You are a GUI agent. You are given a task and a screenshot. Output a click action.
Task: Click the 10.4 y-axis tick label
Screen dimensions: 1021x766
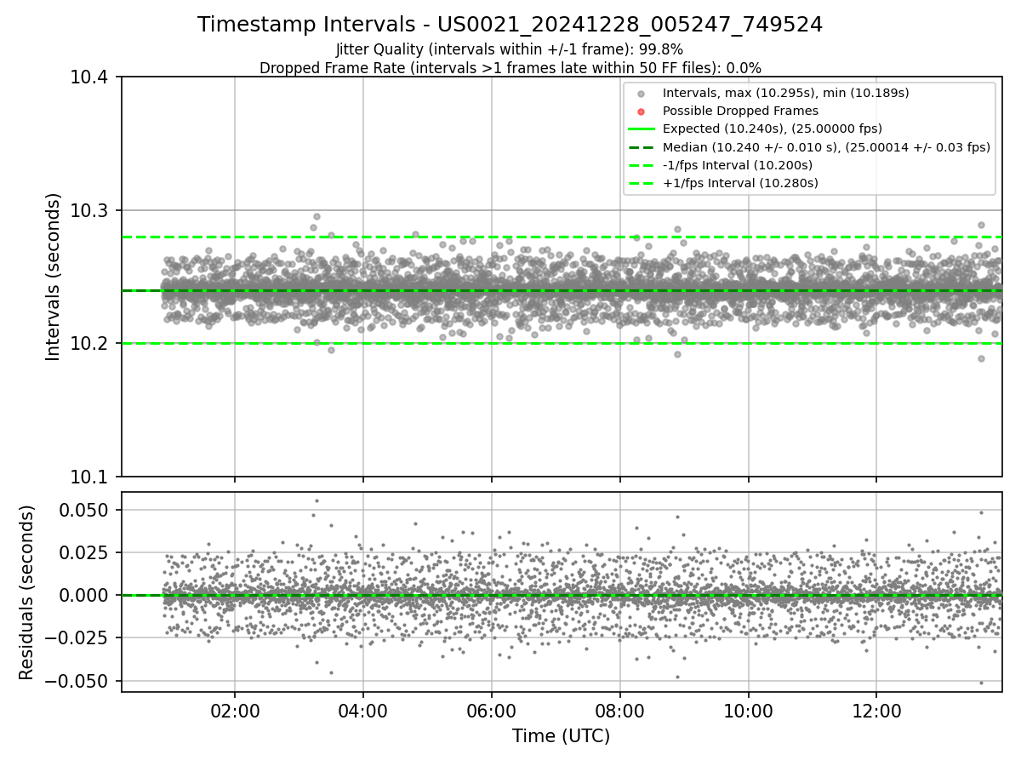tap(91, 77)
